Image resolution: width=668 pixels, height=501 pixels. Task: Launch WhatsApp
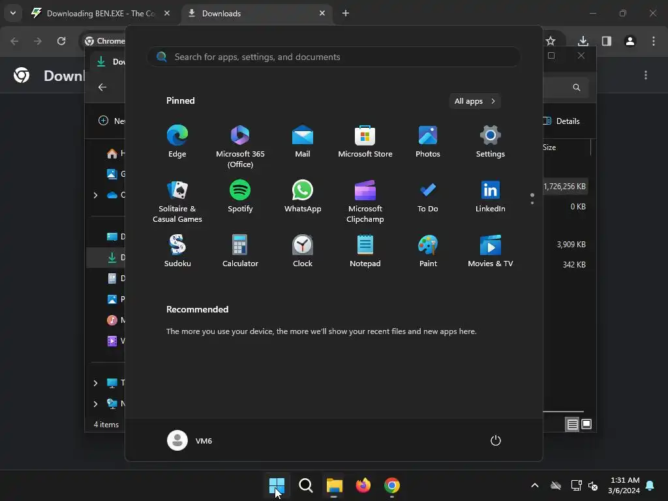click(x=303, y=196)
